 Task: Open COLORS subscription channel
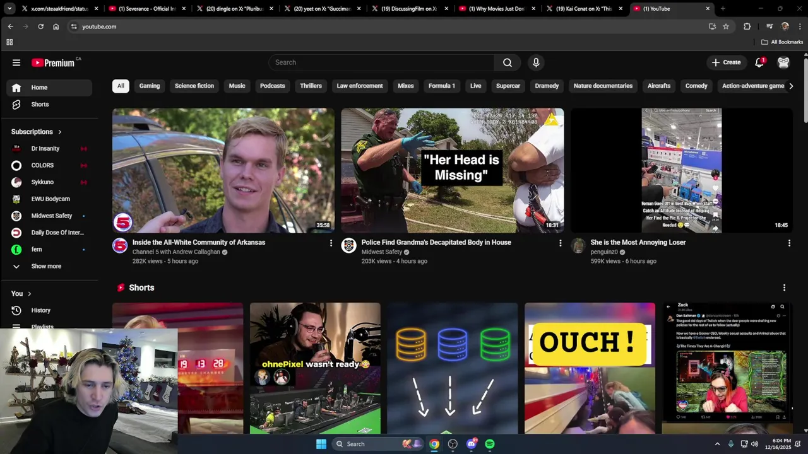click(49, 165)
